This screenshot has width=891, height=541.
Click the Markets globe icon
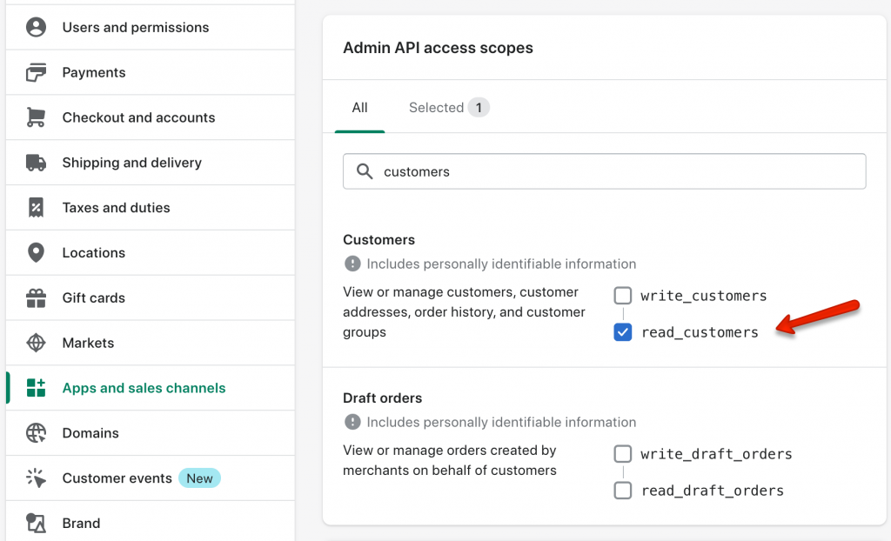click(36, 343)
